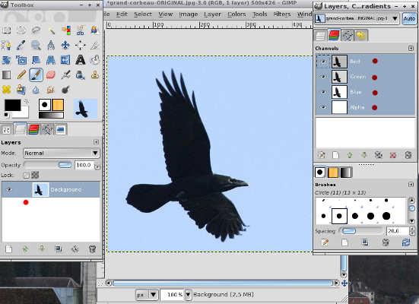Select the Rectangle Select tool
The height and width of the screenshot is (304, 419).
tap(6, 30)
